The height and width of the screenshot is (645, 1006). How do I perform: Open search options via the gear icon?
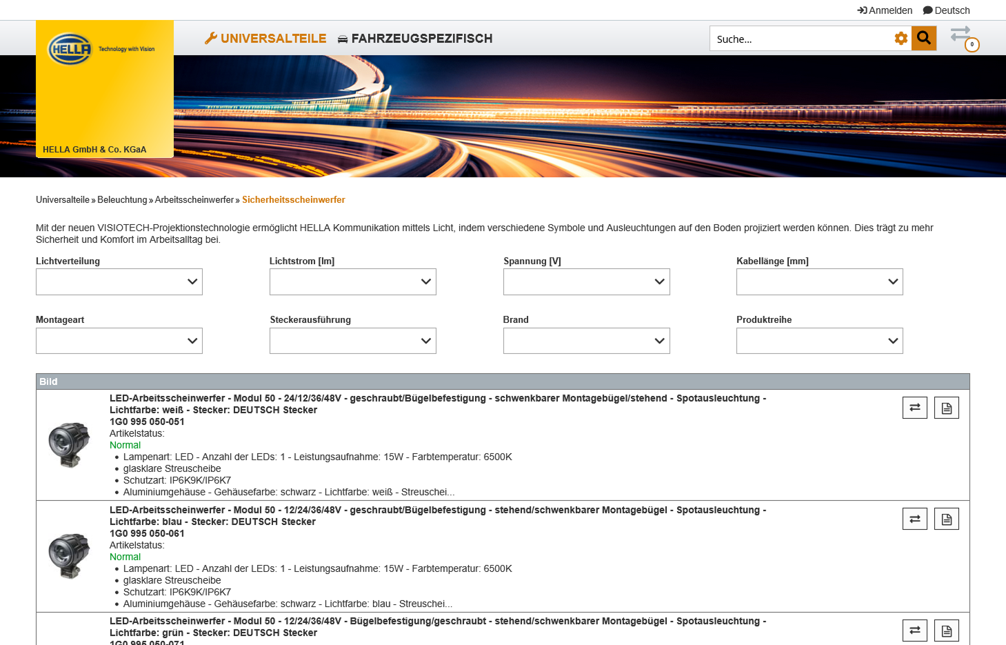click(901, 38)
